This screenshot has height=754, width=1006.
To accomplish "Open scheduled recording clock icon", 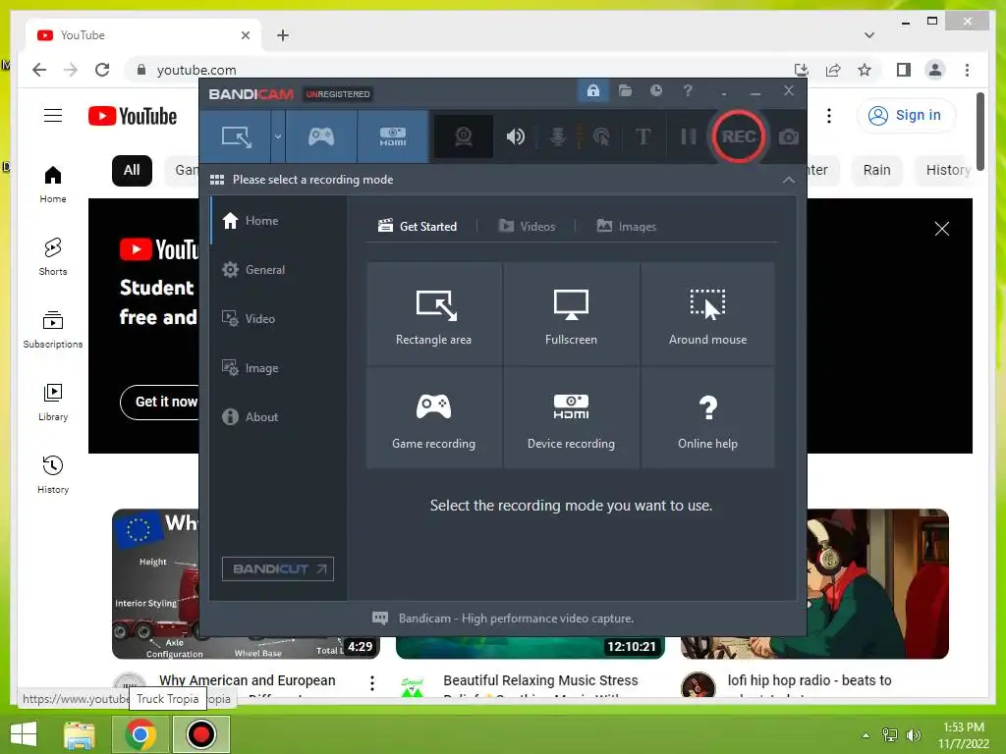I will click(x=655, y=91).
